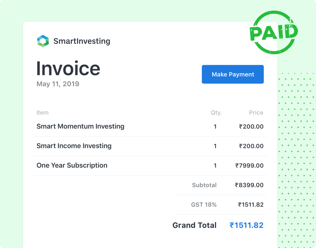Select the Item column header
The image size is (316, 248).
pos(43,112)
